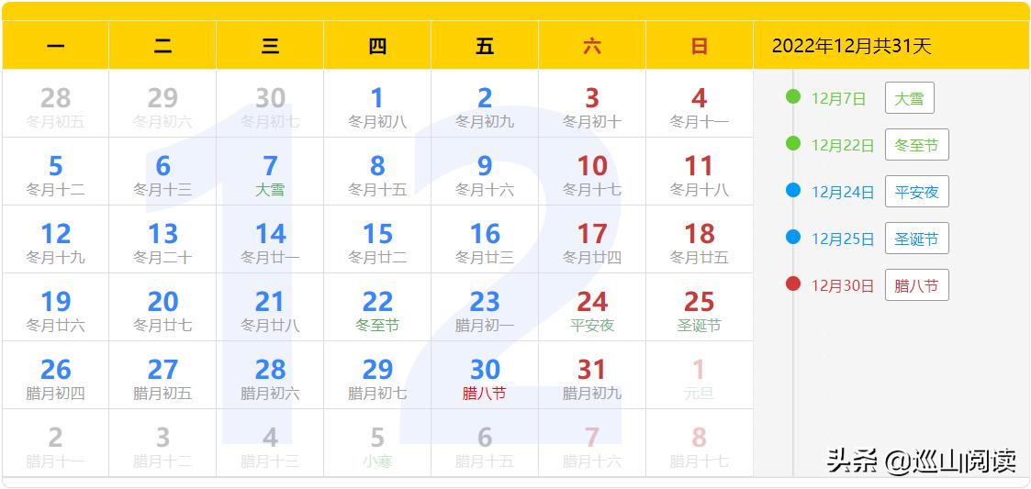Select December 31 (腊月初九)
This screenshot has width=1031, height=489.
coord(592,375)
